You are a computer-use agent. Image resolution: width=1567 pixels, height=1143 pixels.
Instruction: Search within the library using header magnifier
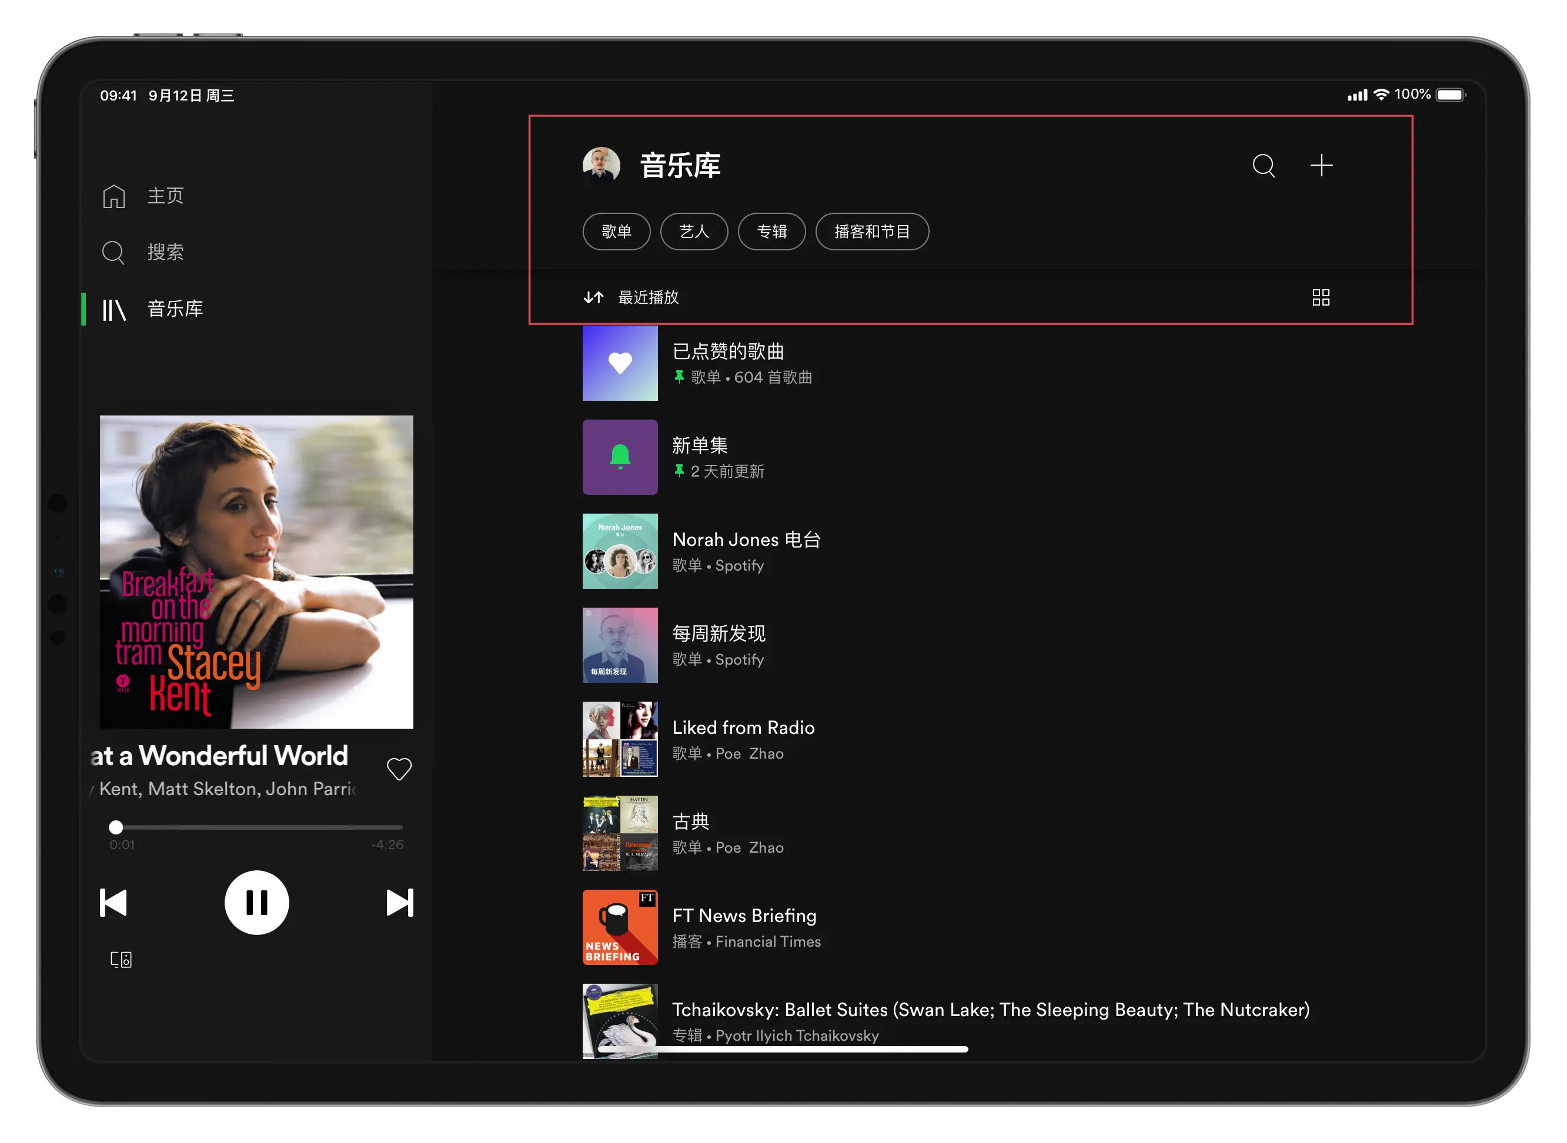point(1263,166)
